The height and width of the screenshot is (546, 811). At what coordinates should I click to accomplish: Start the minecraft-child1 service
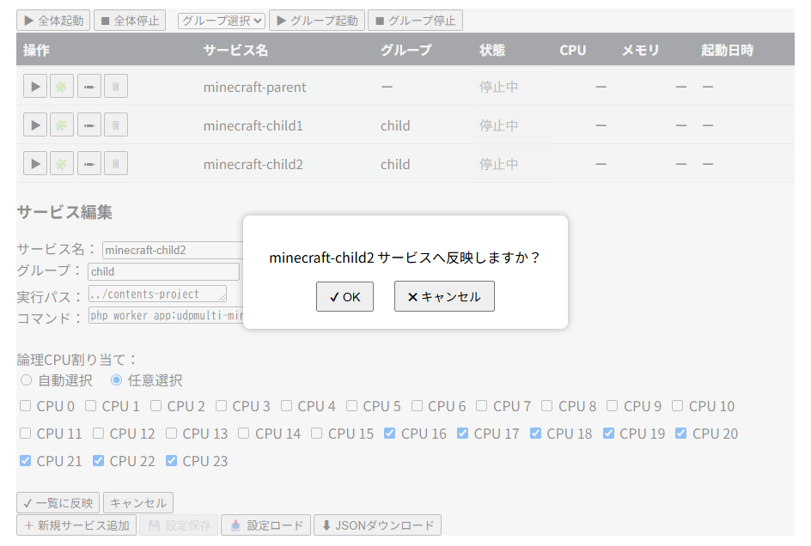click(35, 124)
